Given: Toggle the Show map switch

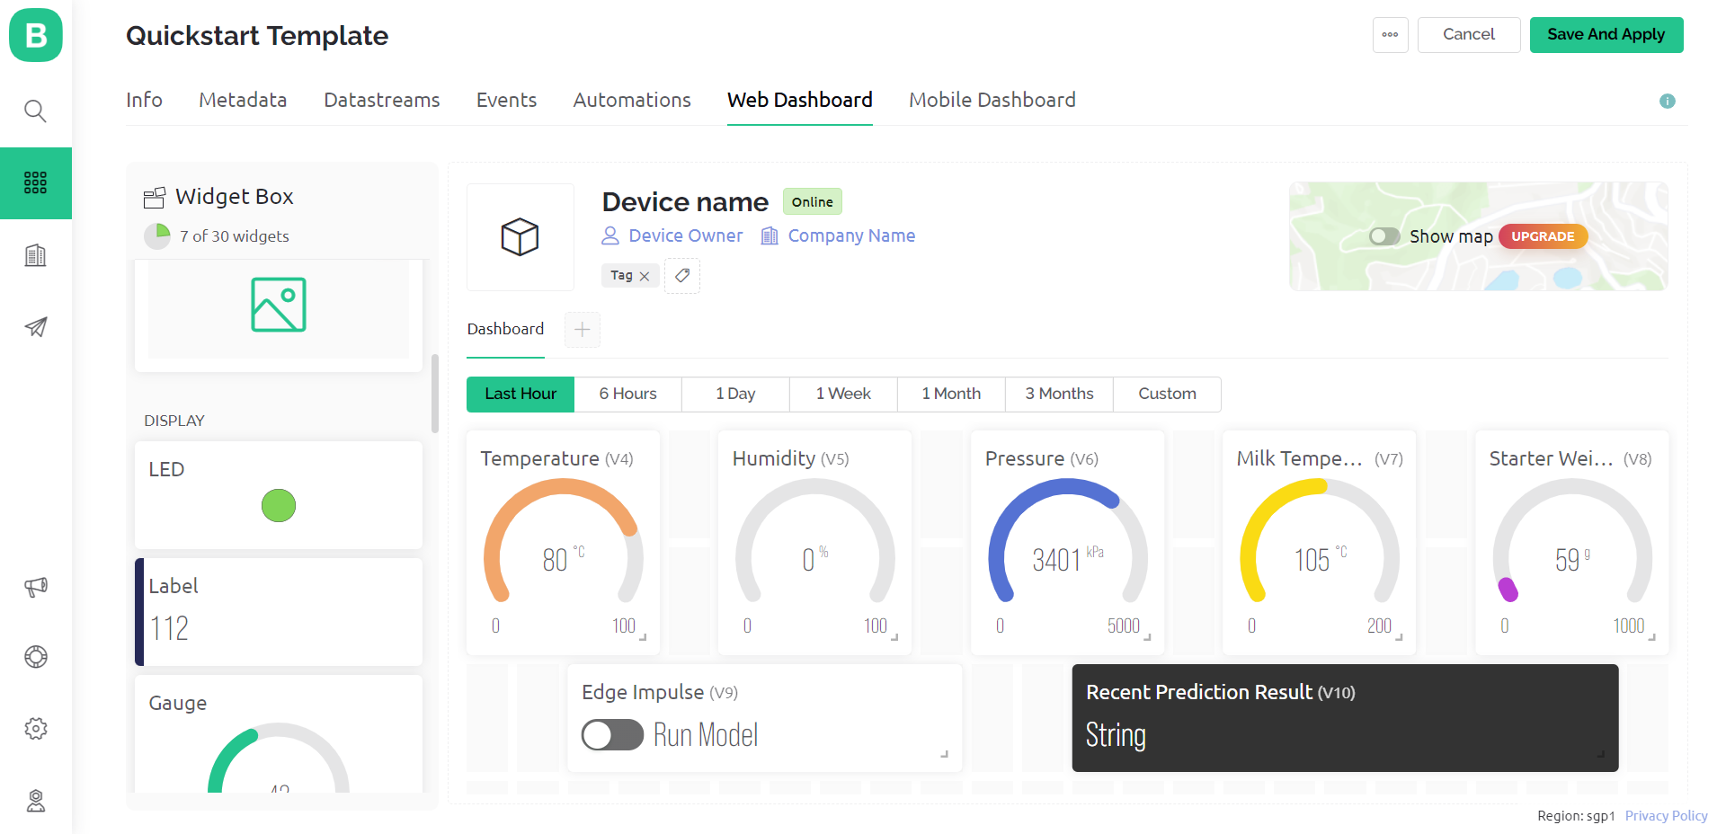Looking at the screenshot, I should click(x=1384, y=236).
